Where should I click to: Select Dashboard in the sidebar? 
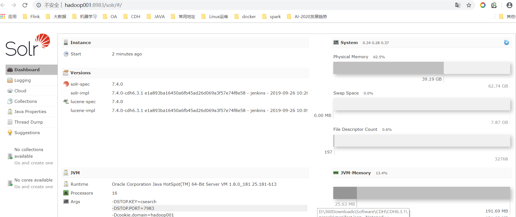coord(31,70)
